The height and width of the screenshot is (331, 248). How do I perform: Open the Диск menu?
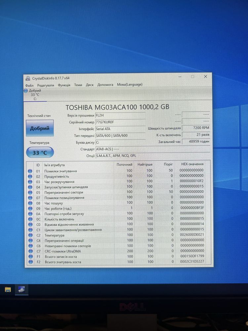[90, 85]
